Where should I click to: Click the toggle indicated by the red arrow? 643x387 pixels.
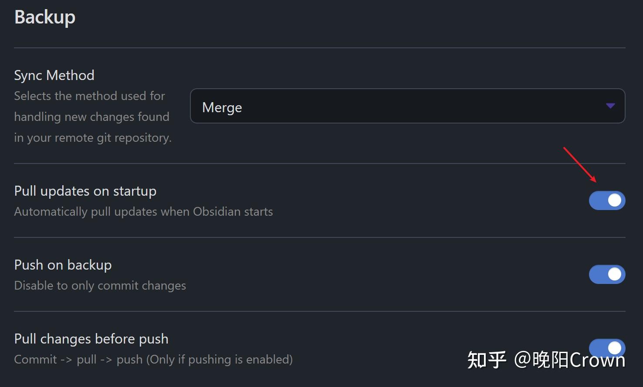point(607,200)
